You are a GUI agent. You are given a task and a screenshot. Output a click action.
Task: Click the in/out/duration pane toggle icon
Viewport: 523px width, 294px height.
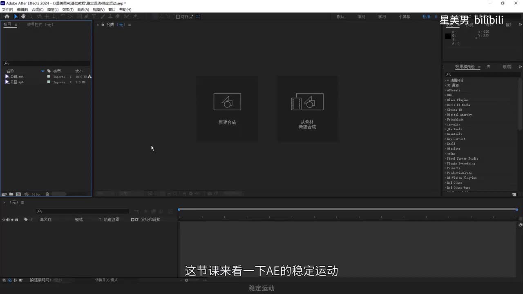pos(15,280)
